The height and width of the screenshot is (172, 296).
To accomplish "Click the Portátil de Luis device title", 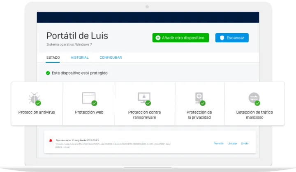I will click(77, 35).
